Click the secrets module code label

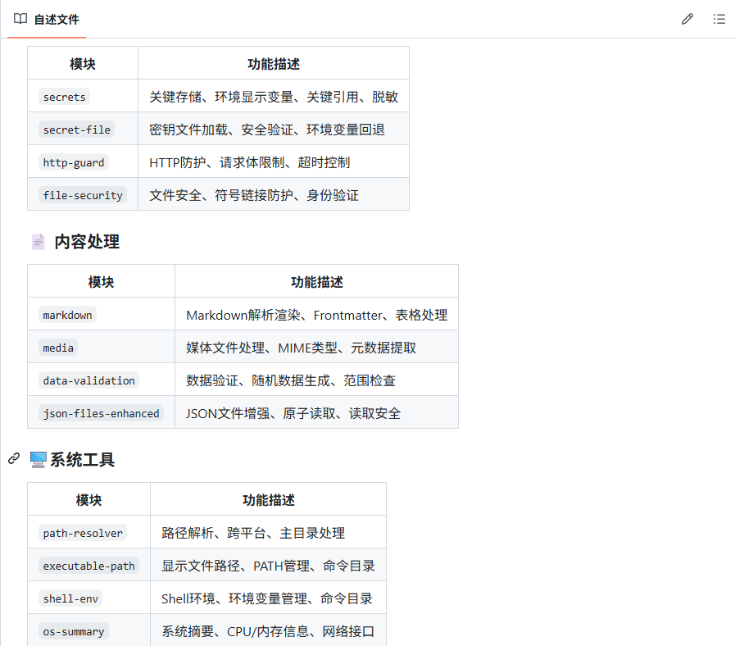pyautogui.click(x=64, y=97)
